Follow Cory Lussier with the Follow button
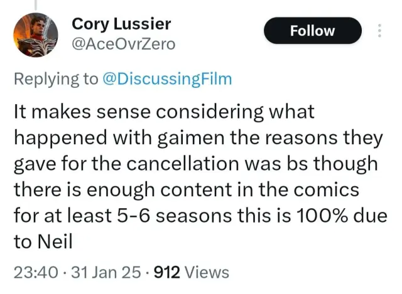This screenshot has height=294, width=402. tap(312, 31)
